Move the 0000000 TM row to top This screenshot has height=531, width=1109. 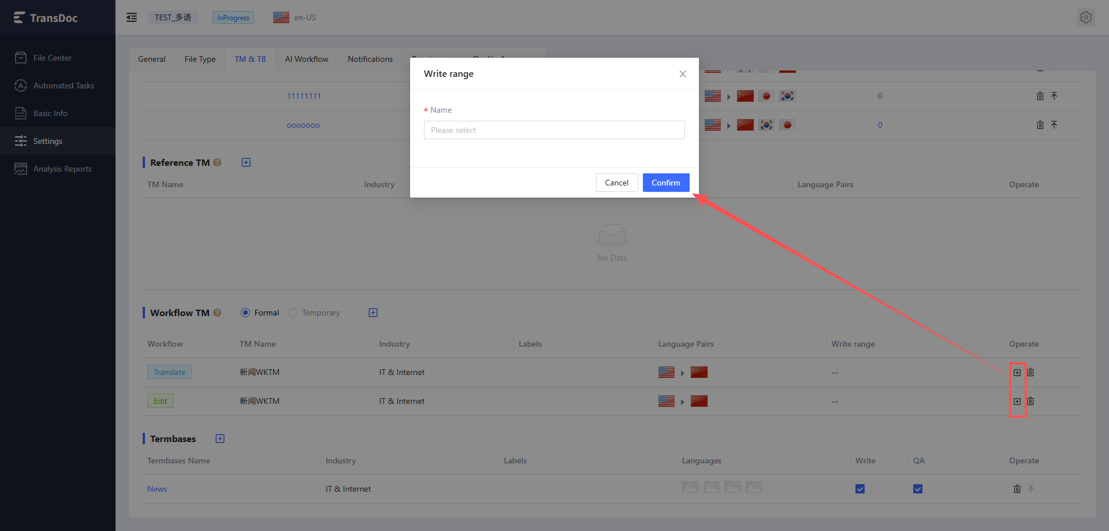pyautogui.click(x=1054, y=125)
